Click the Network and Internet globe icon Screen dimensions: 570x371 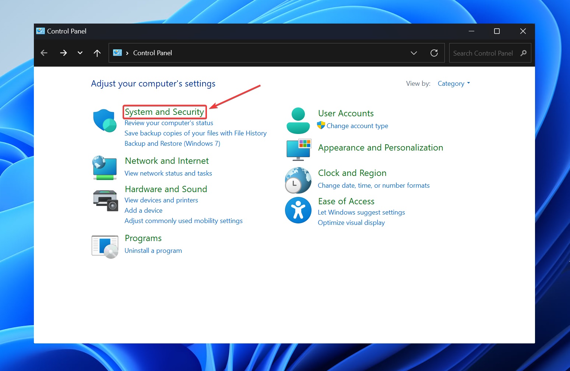click(105, 167)
